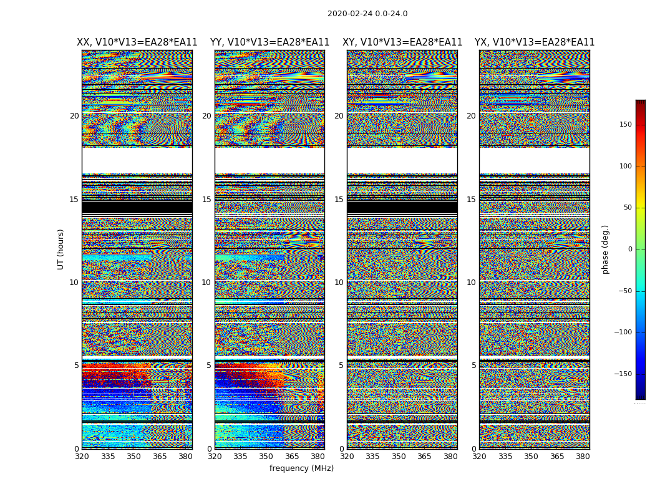Screen dimensions: 655x499
Task: Click the 350 frequency tick under XY plot
Action: click(x=399, y=457)
